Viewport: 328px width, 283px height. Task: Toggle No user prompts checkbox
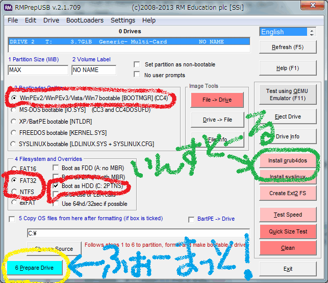[x=137, y=75]
